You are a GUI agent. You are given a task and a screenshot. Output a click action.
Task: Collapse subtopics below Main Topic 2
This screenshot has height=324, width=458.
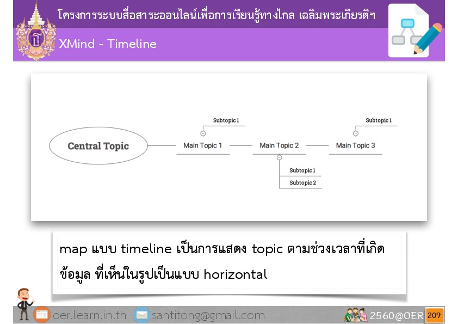point(279,157)
